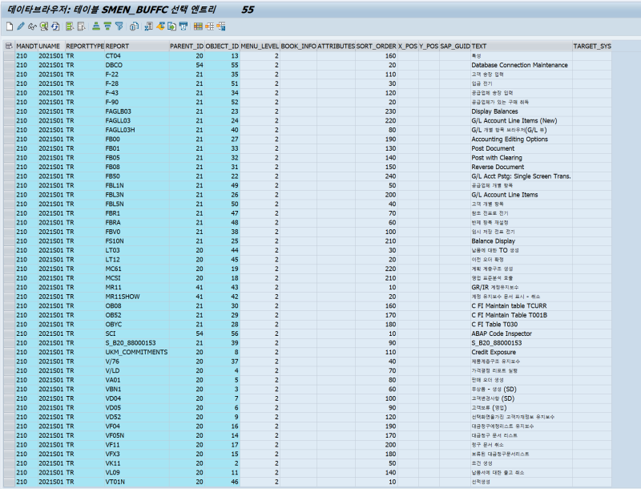Click the MANDT column header
This screenshot has height=489, width=641.
click(x=26, y=46)
